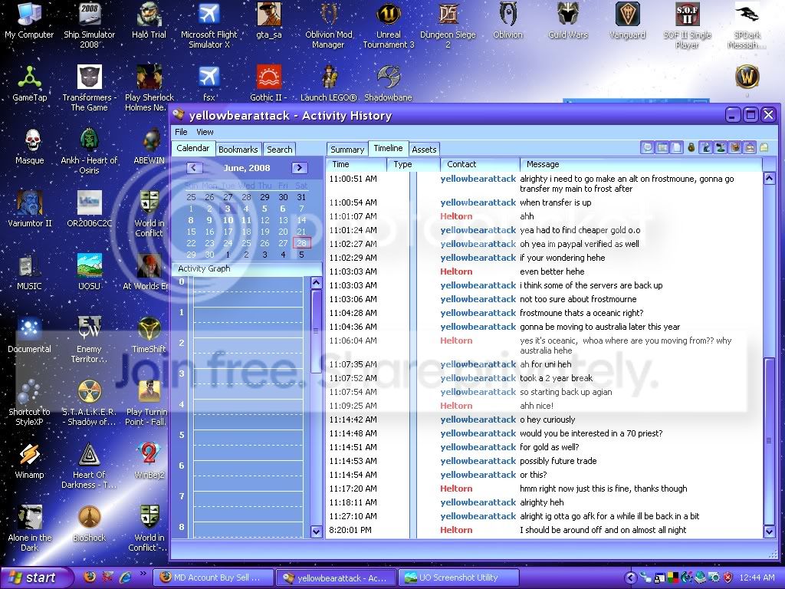Viewport: 785px width, 589px height.
Task: Switch to the Bookmarks tab
Action: [238, 150]
